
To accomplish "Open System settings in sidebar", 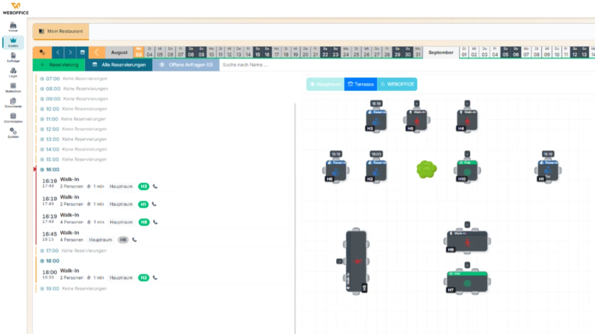I will click(x=13, y=133).
